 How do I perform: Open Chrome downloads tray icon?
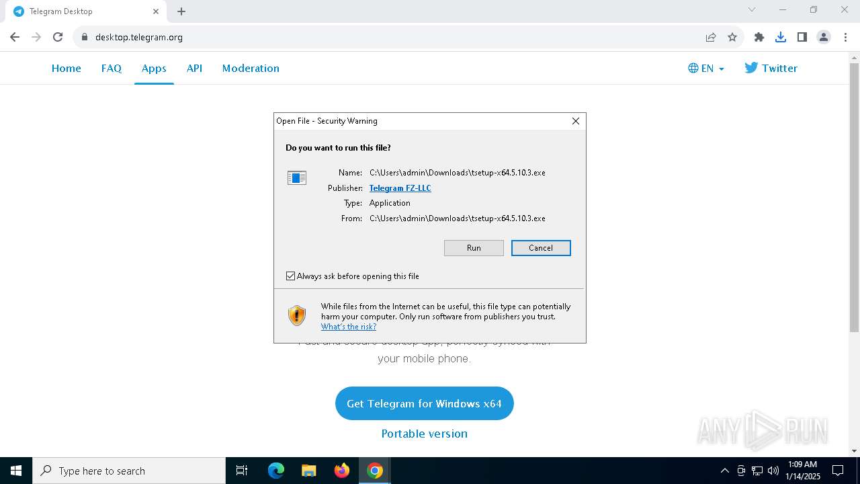click(x=781, y=37)
